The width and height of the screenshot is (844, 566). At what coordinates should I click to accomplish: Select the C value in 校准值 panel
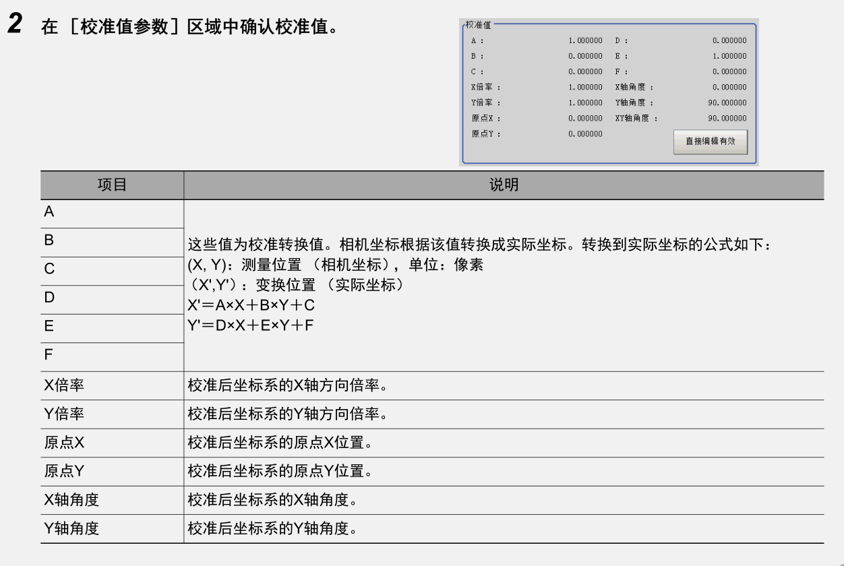click(x=586, y=71)
